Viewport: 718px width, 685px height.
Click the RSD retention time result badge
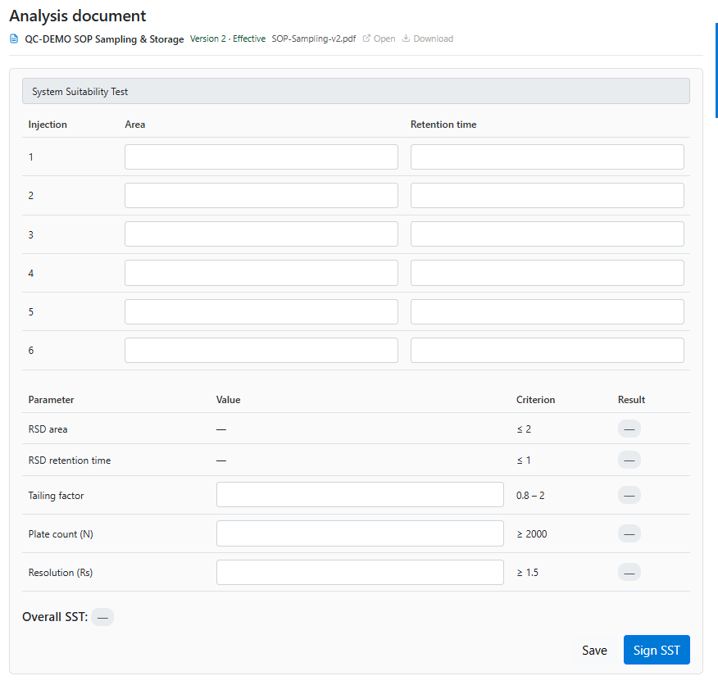pos(629,460)
